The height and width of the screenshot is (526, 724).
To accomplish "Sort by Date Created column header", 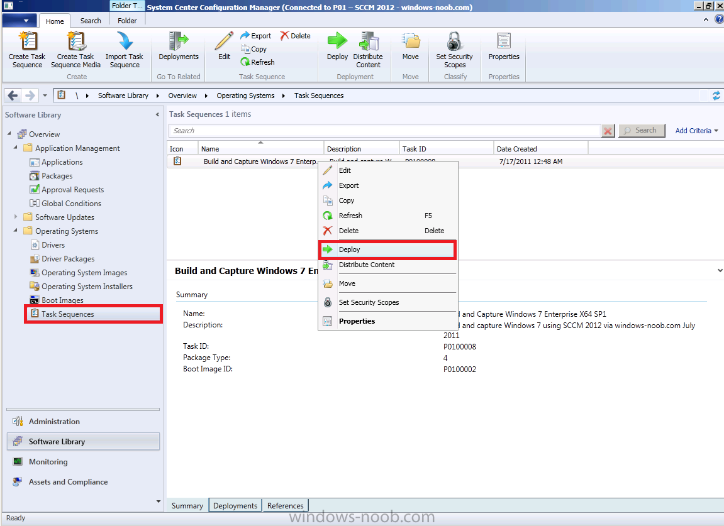I will (x=540, y=148).
